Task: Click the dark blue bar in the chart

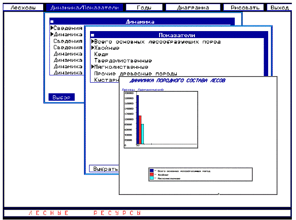Action: click(137, 120)
